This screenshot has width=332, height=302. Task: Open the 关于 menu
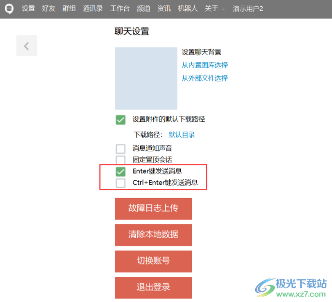pyautogui.click(x=211, y=9)
